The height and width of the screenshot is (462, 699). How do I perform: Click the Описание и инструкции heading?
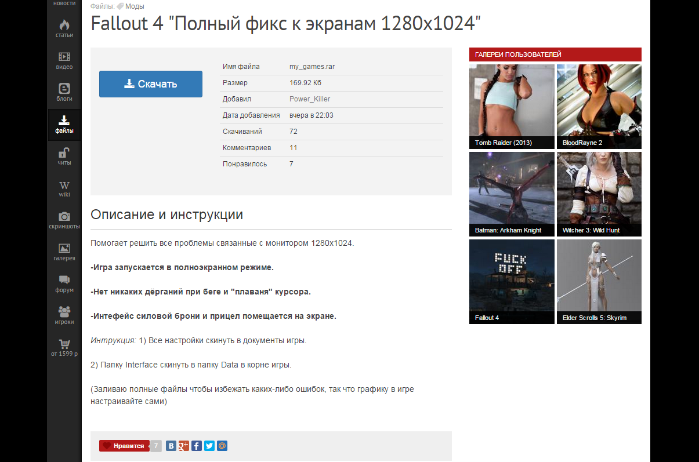pos(167,214)
